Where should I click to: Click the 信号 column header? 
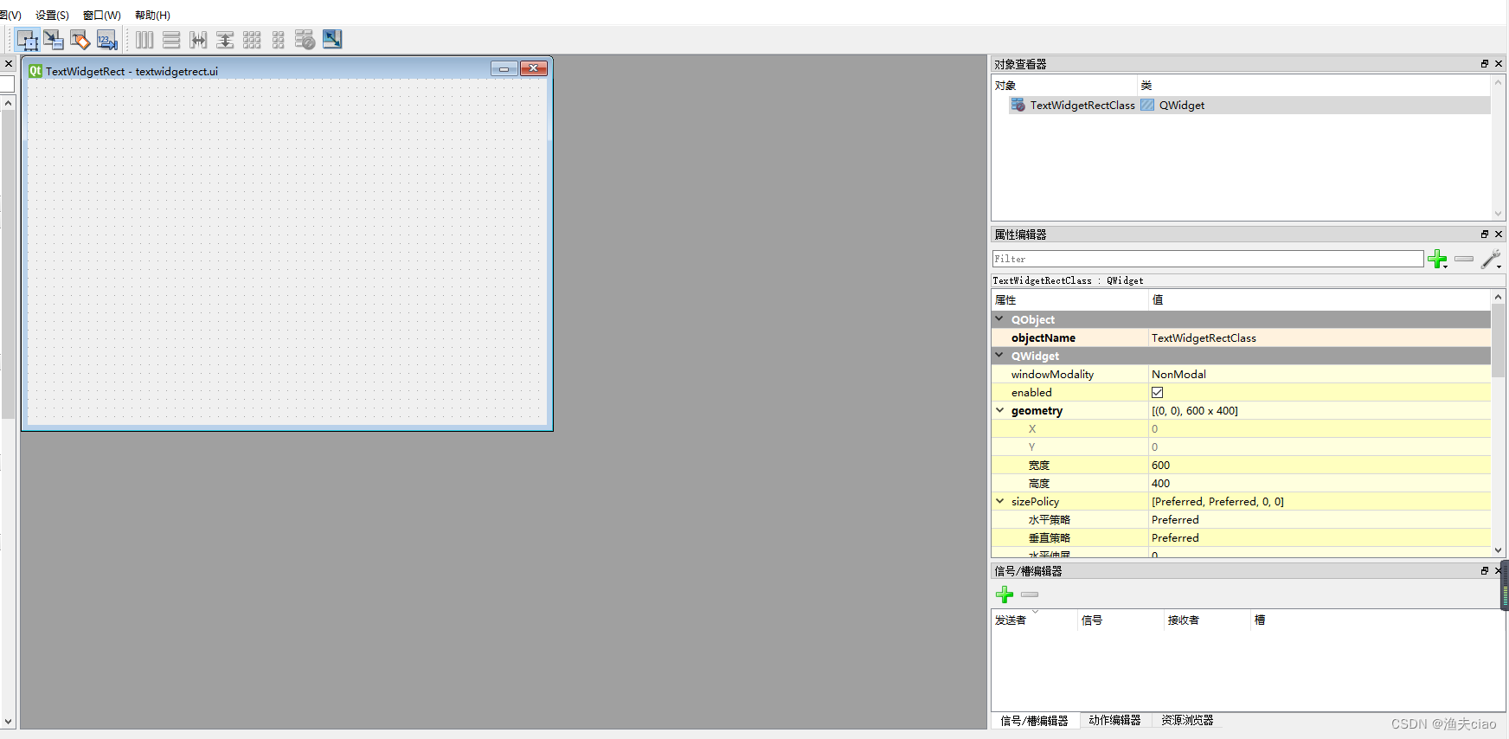1121,620
